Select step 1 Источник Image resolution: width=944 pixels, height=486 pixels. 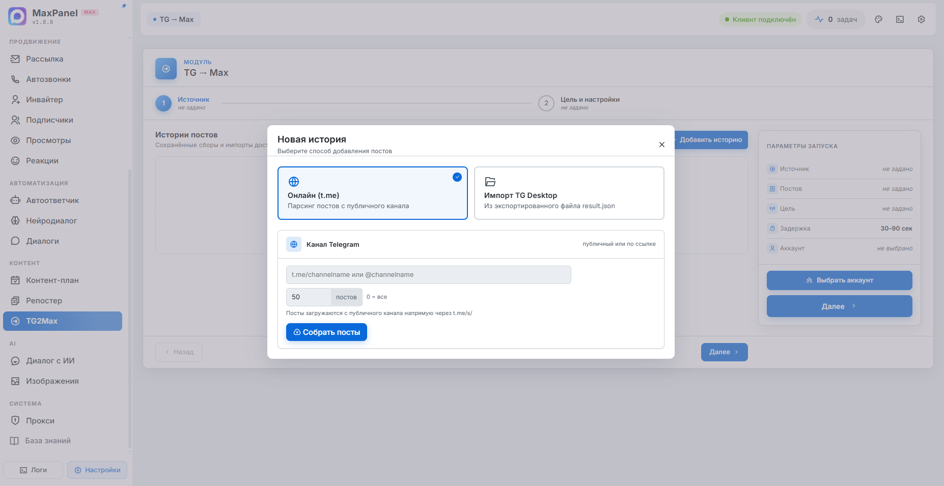coord(183,103)
